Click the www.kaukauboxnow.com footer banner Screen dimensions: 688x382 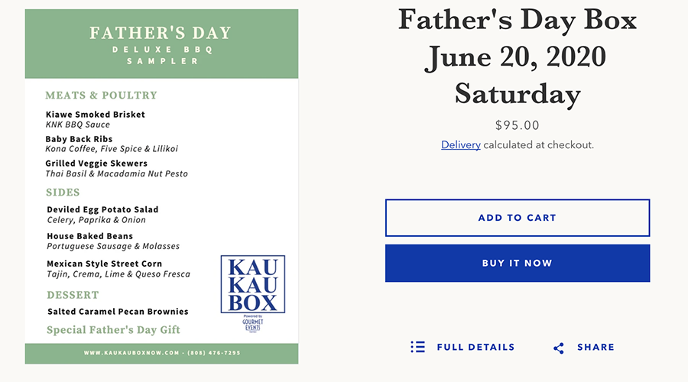click(x=161, y=354)
